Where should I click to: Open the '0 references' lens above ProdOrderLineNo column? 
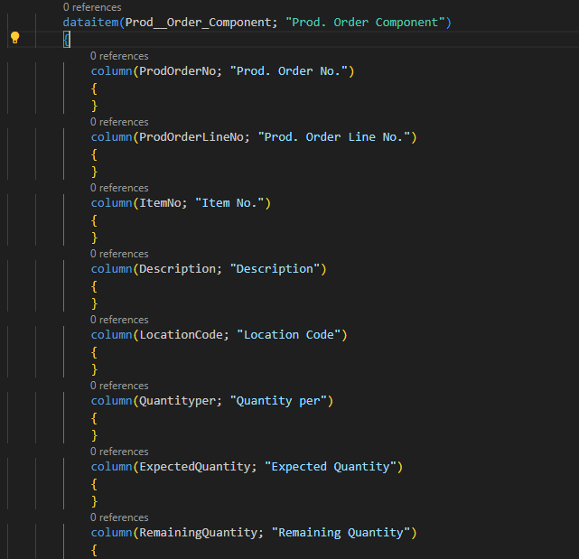pos(119,122)
